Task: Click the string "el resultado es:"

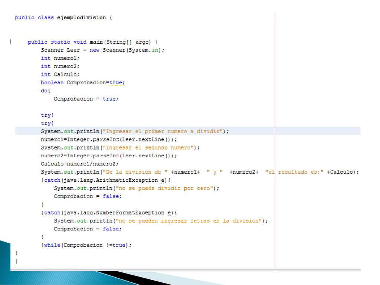Action: 294,172
